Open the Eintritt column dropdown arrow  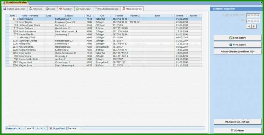pos(186,16)
